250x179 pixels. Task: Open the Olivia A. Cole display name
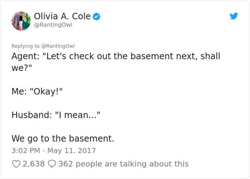[62, 16]
